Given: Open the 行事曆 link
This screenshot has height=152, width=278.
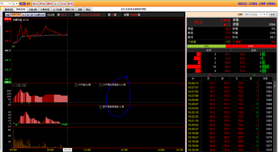Looking at the screenshot, I should (x=262, y=3).
